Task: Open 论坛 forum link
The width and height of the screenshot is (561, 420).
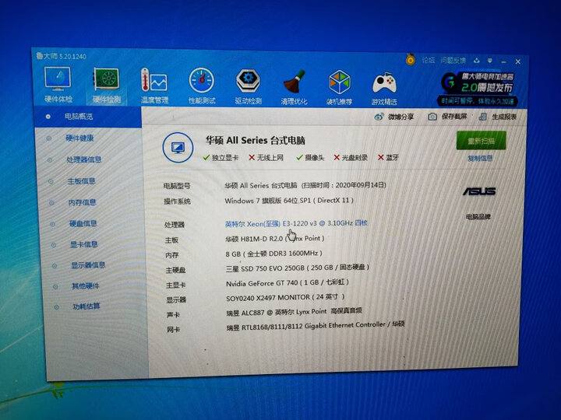Action: coord(428,61)
